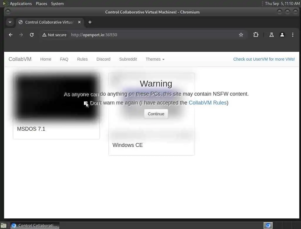The width and height of the screenshot is (301, 229).
Task: Open the Extensions puzzle icon
Action: coord(256,35)
